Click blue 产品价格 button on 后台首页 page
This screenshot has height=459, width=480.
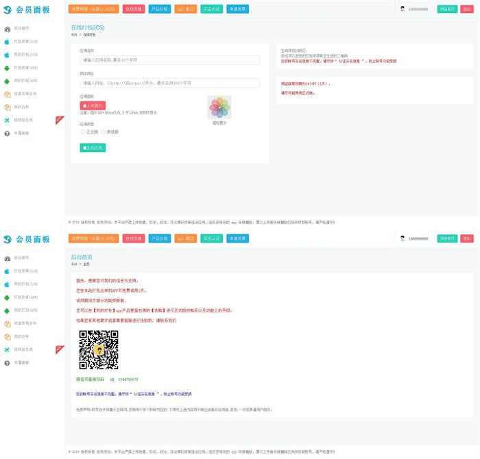[x=160, y=238]
